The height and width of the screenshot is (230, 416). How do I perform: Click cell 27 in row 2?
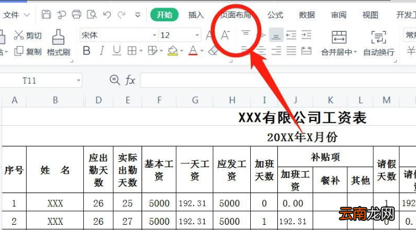tap(127, 221)
